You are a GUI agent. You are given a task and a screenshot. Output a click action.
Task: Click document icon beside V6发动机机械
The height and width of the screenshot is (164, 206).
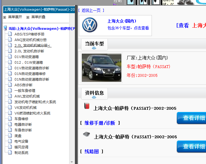click(10, 107)
